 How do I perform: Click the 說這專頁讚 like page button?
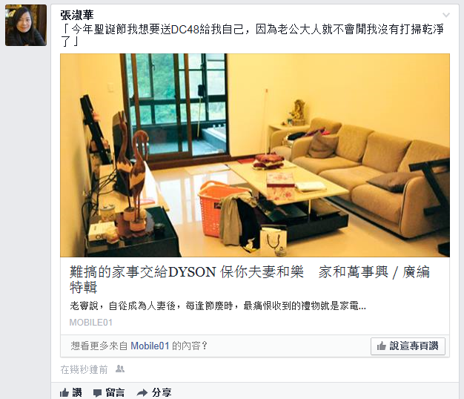pos(408,346)
